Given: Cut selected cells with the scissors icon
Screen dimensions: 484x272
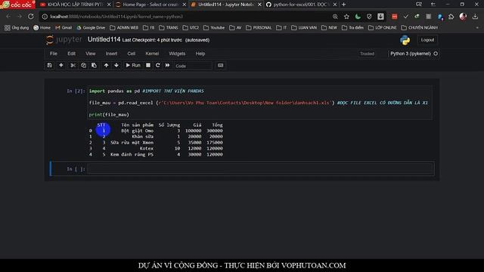Looking at the screenshot, I should click(73, 66).
